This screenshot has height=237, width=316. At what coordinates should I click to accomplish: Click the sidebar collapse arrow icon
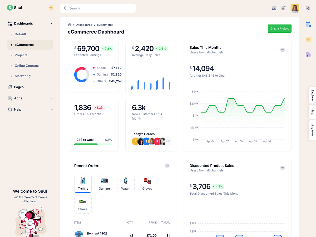tap(51, 8)
